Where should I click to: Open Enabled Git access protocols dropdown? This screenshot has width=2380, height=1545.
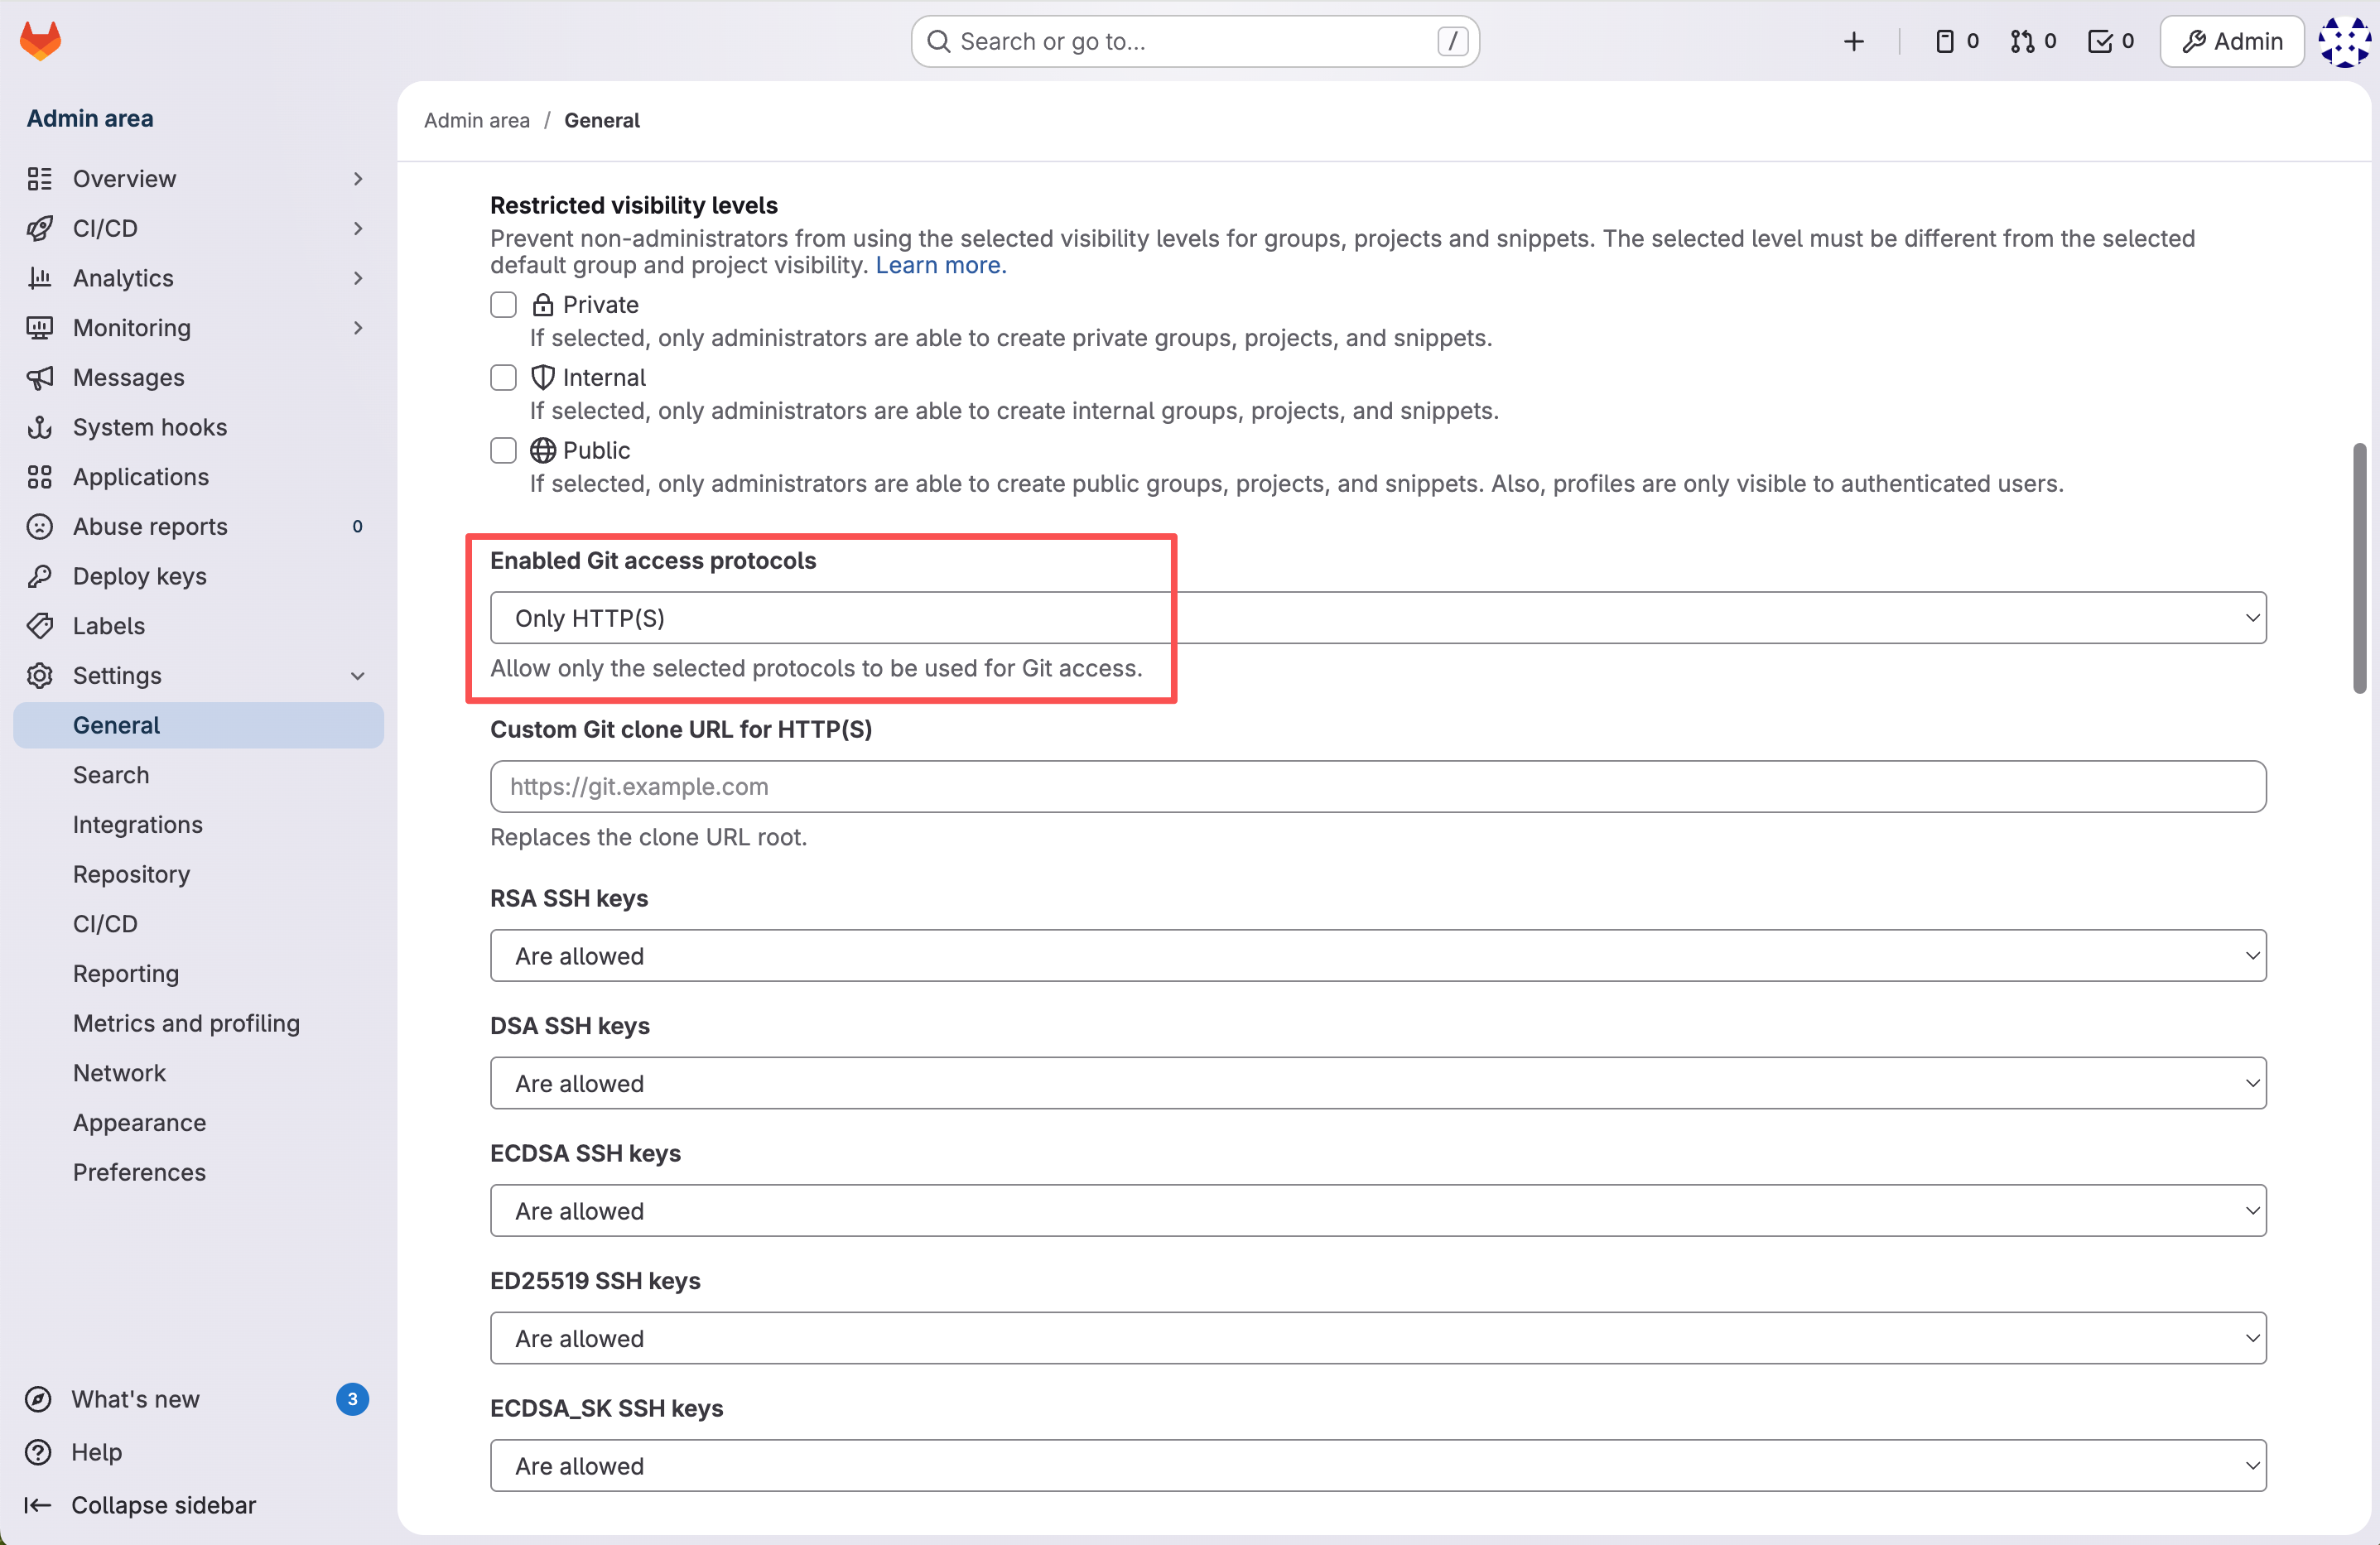[1377, 618]
